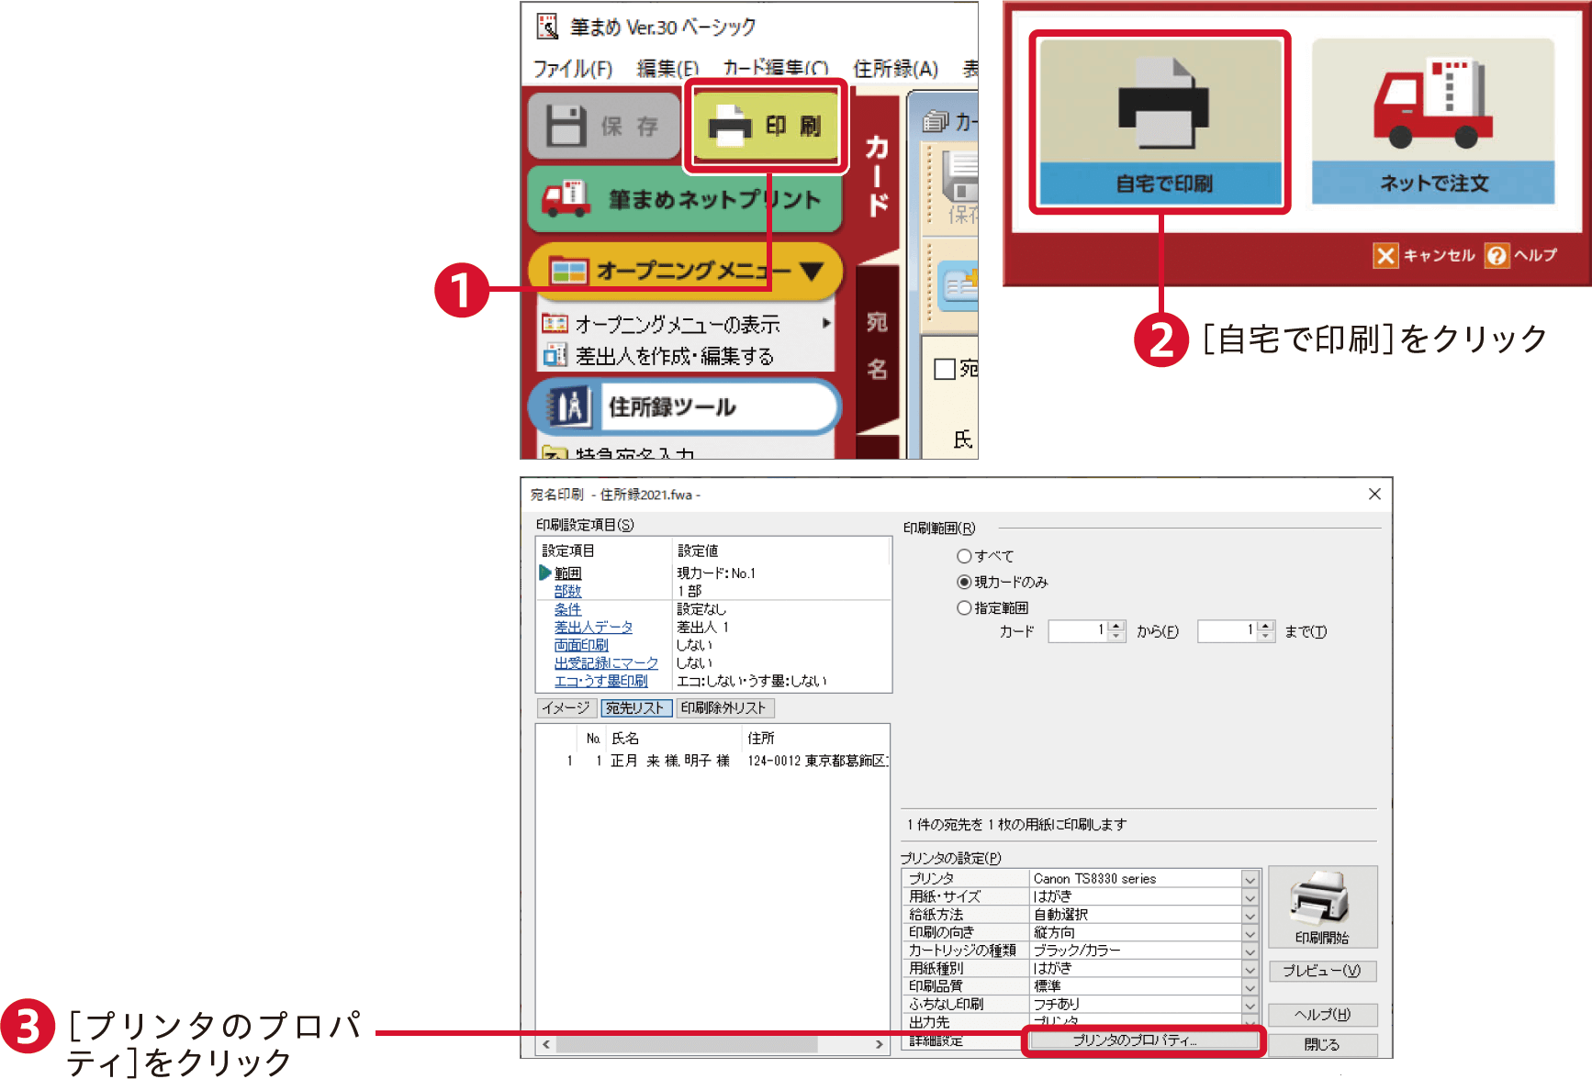Image resolution: width=1592 pixels, height=1079 pixels.
Task: Open the 住所録(A) menu
Action: pos(895,69)
